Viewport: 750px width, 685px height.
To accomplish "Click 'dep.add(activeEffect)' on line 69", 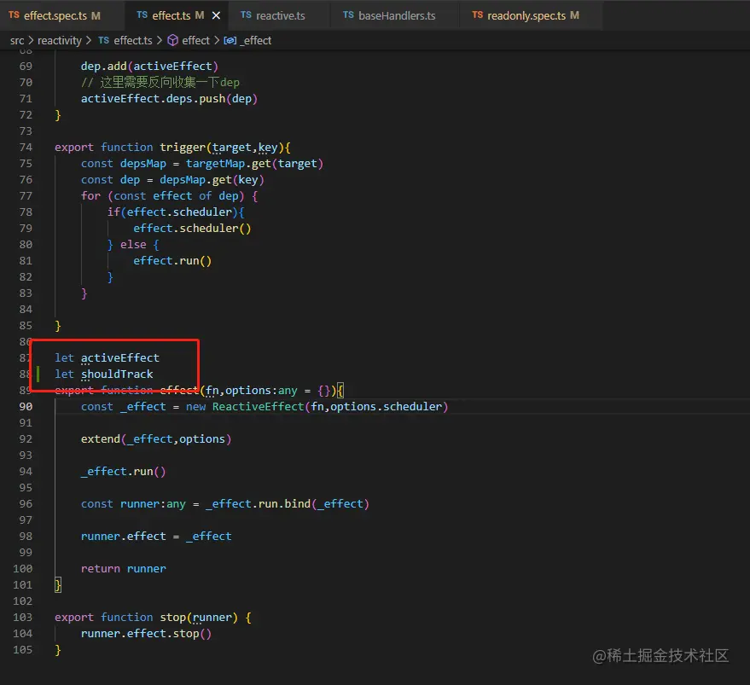I will [149, 66].
